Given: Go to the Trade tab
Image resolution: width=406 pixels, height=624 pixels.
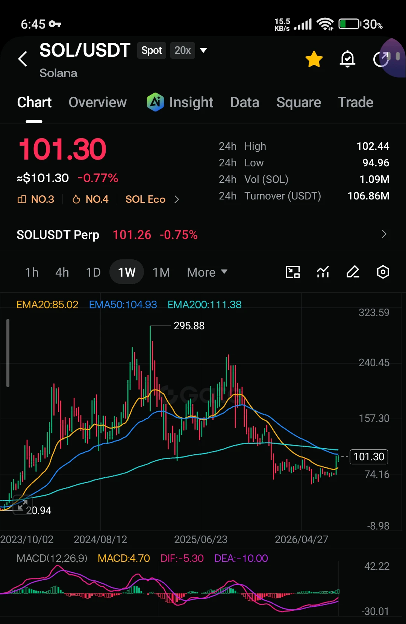Looking at the screenshot, I should click(355, 102).
